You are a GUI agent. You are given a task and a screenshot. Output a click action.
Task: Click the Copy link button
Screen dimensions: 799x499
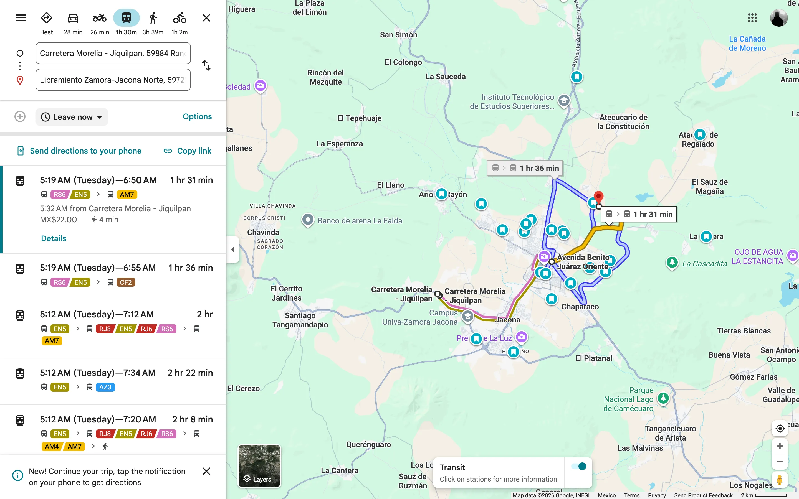point(187,151)
